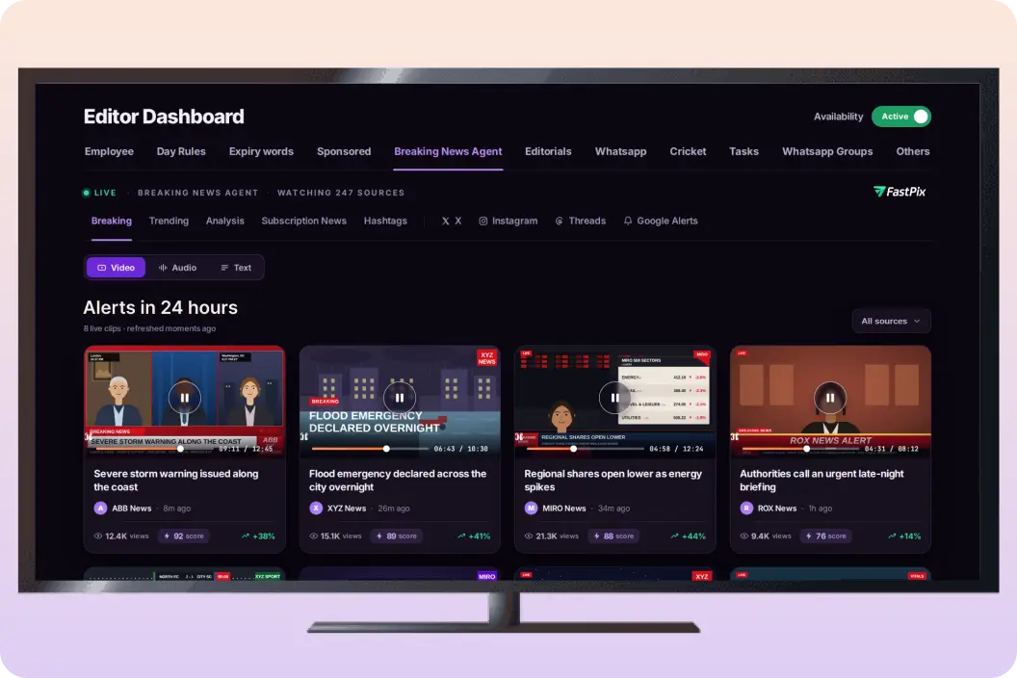The height and width of the screenshot is (678, 1017).
Task: Select the Audio format toggle
Action: 178,268
